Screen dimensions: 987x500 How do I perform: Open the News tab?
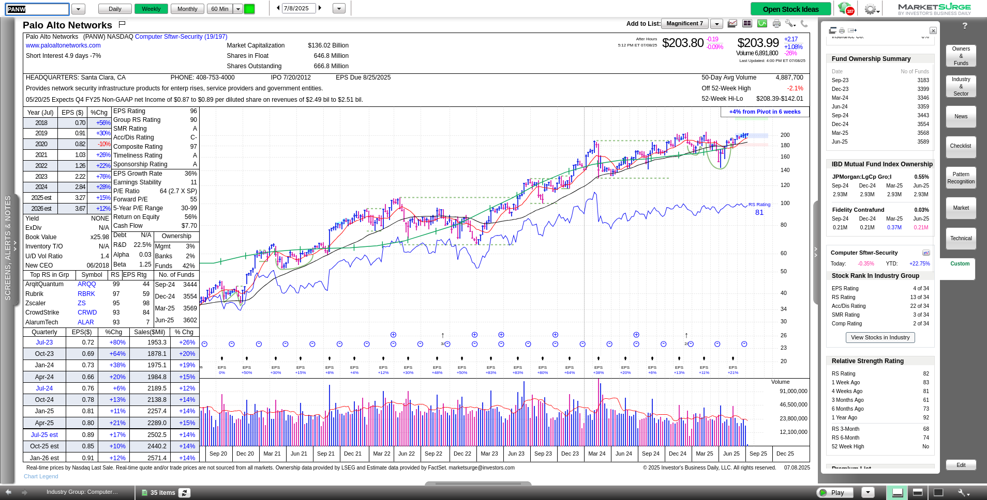tap(961, 116)
